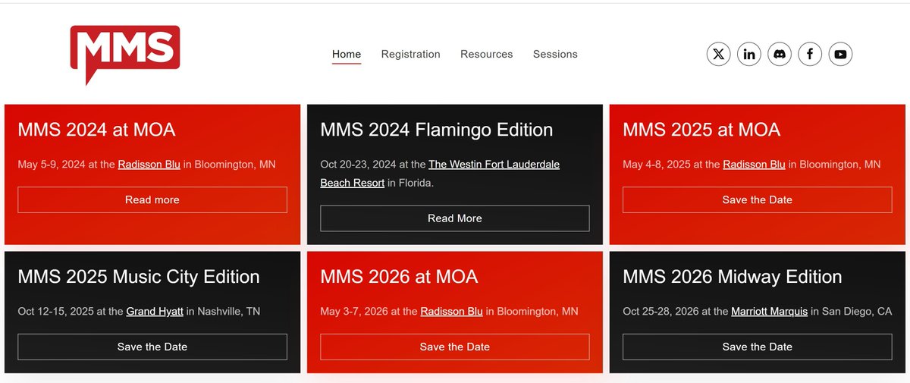Click Read more for MMS 2024 at MOA

pos(152,199)
